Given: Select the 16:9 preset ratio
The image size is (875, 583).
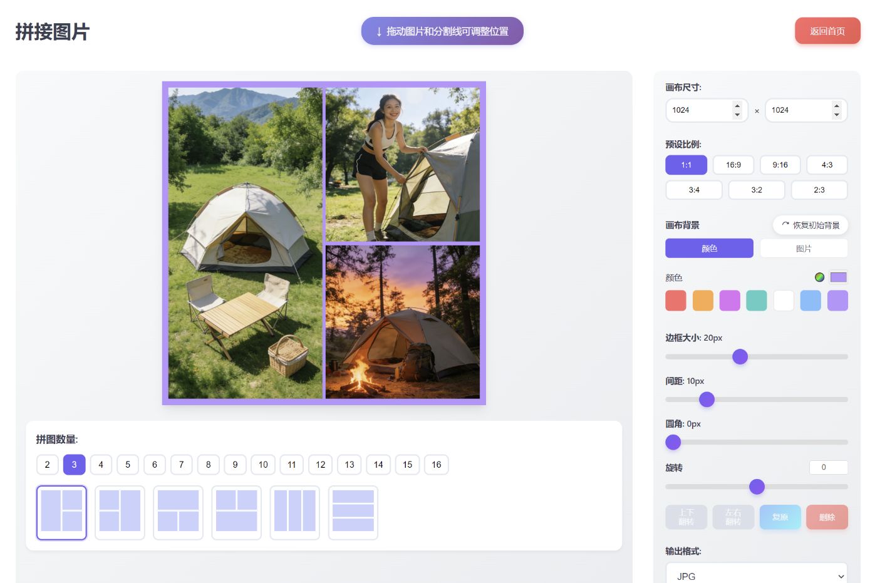Looking at the screenshot, I should point(733,165).
